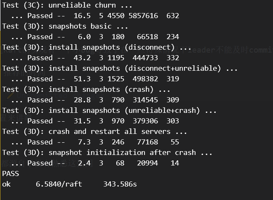Click the "ok" status word
The image size is (273, 200).
[x=6, y=184]
